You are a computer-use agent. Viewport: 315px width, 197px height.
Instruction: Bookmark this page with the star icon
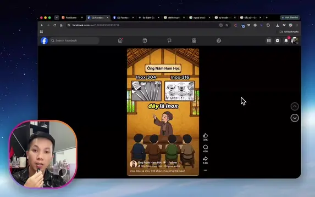227,25
